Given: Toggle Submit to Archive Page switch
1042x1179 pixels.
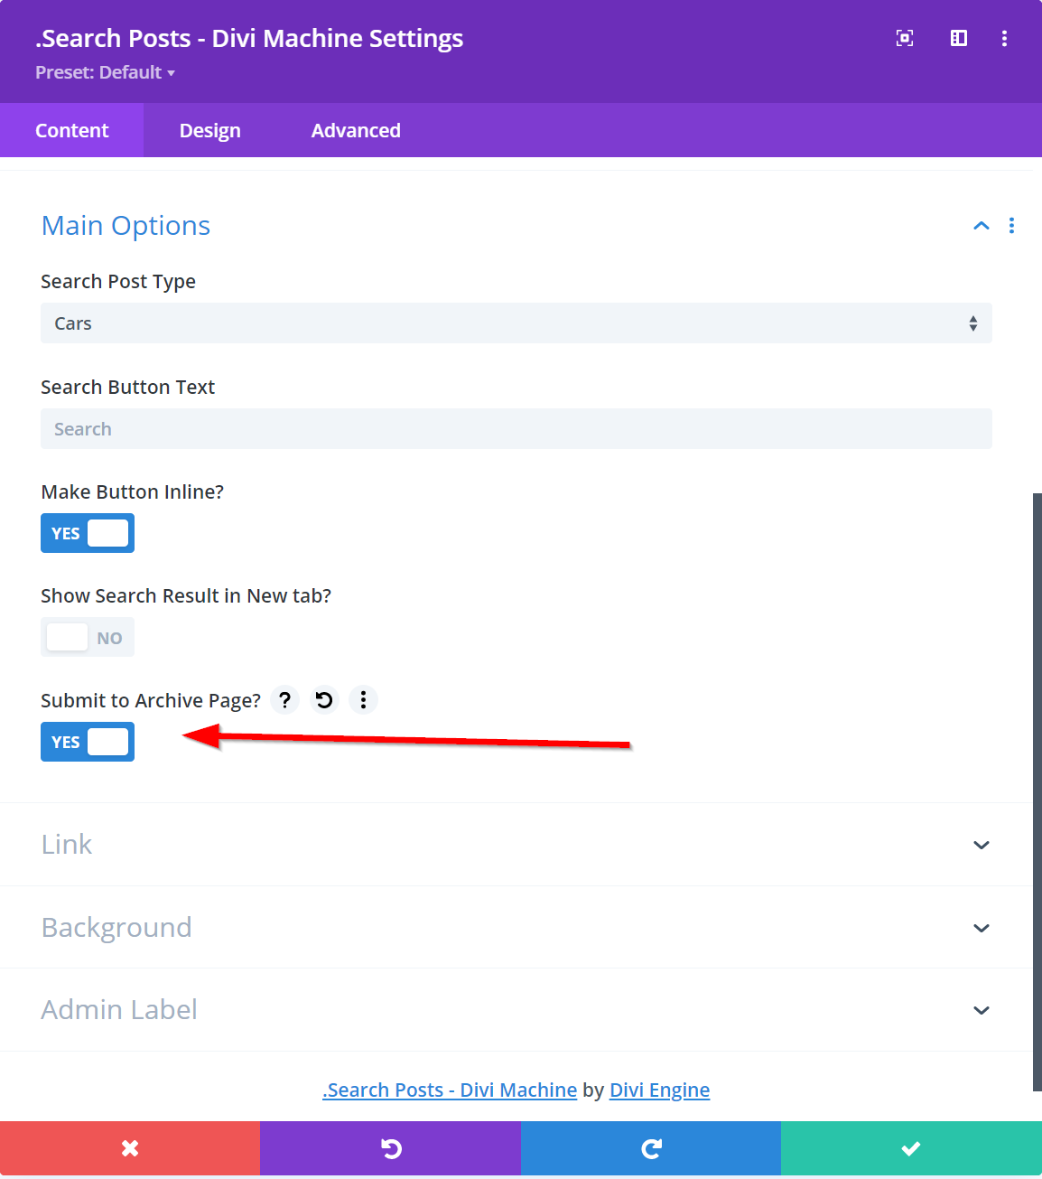Looking at the screenshot, I should (x=88, y=742).
